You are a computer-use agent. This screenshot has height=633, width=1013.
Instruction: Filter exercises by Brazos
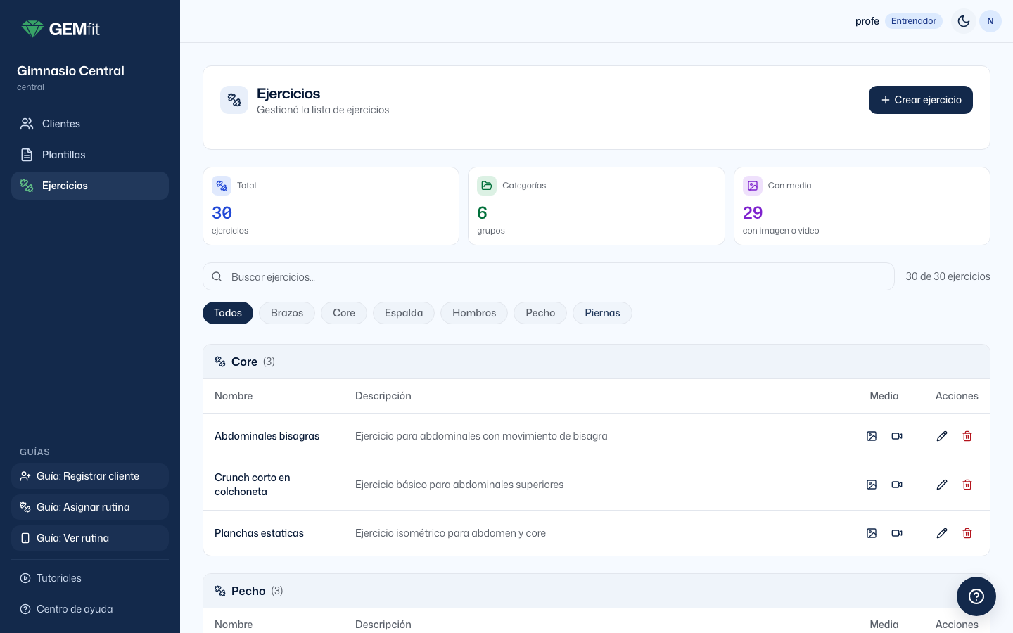pyautogui.click(x=287, y=313)
